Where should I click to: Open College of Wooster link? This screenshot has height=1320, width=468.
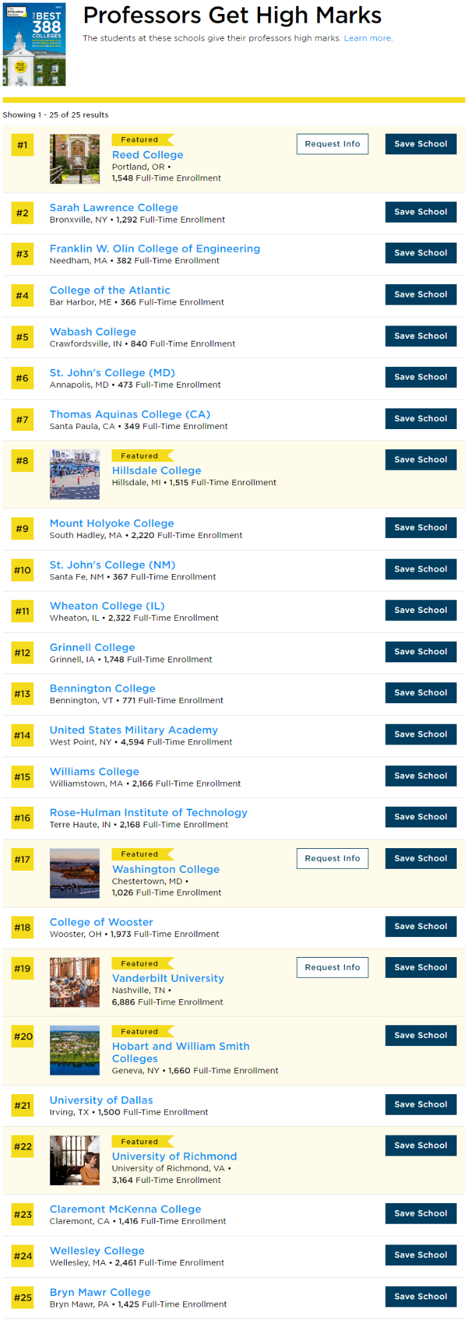coord(102,922)
